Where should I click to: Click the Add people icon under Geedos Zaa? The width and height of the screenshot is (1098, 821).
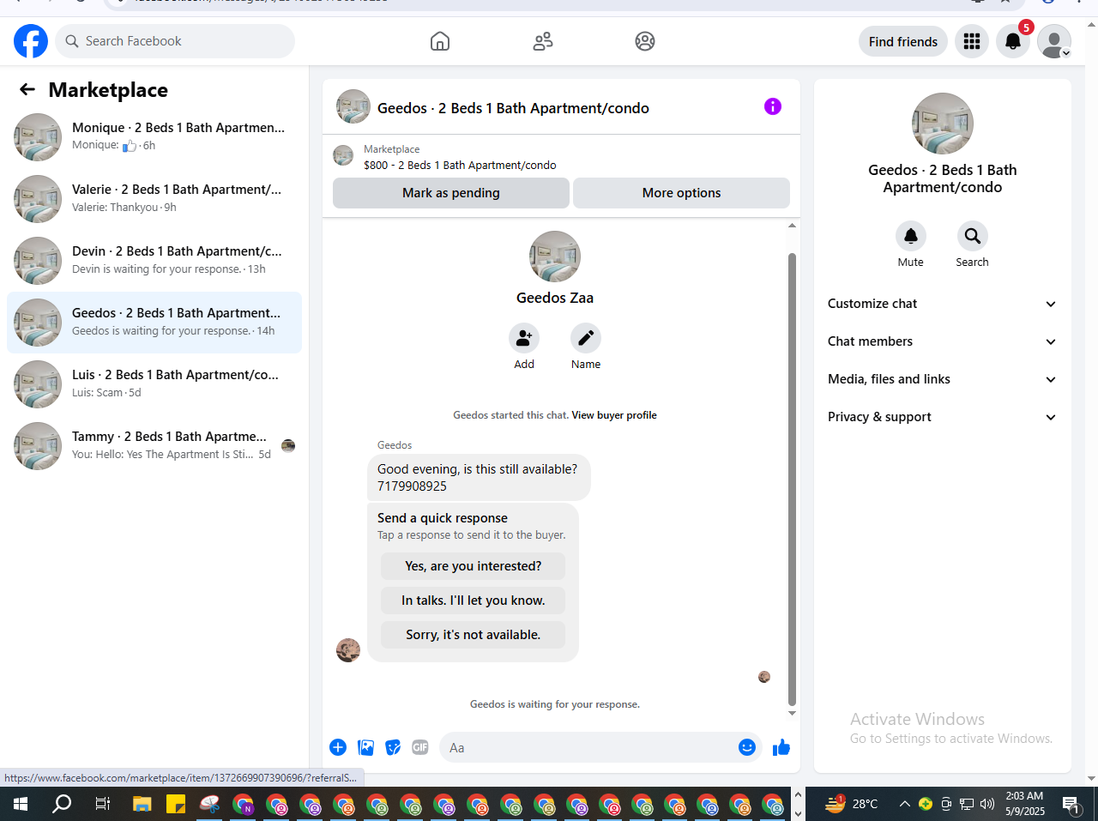pyautogui.click(x=524, y=338)
